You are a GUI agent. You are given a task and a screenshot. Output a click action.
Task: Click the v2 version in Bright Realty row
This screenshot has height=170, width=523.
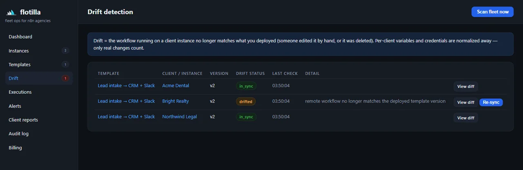[212, 101]
